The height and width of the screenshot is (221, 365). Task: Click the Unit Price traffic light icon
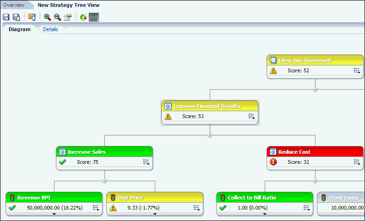(113, 198)
